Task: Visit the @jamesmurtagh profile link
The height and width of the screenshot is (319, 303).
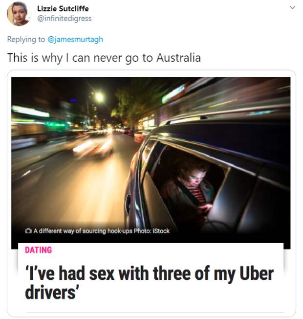Action: click(75, 39)
